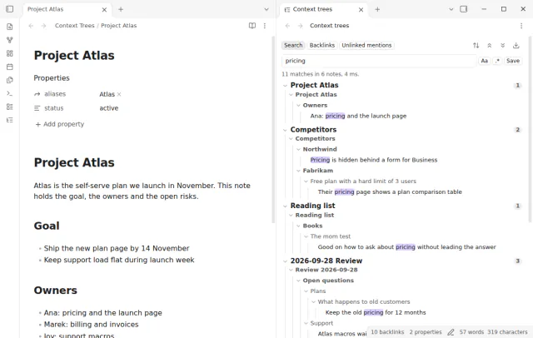Viewport: 533px width, 338px height.
Task: Collapse the Owners heading node
Action: pos(298,105)
